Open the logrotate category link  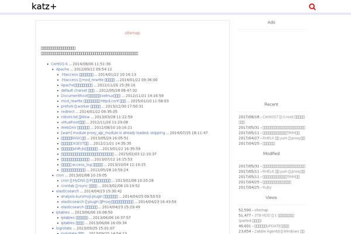[x=64, y=228]
